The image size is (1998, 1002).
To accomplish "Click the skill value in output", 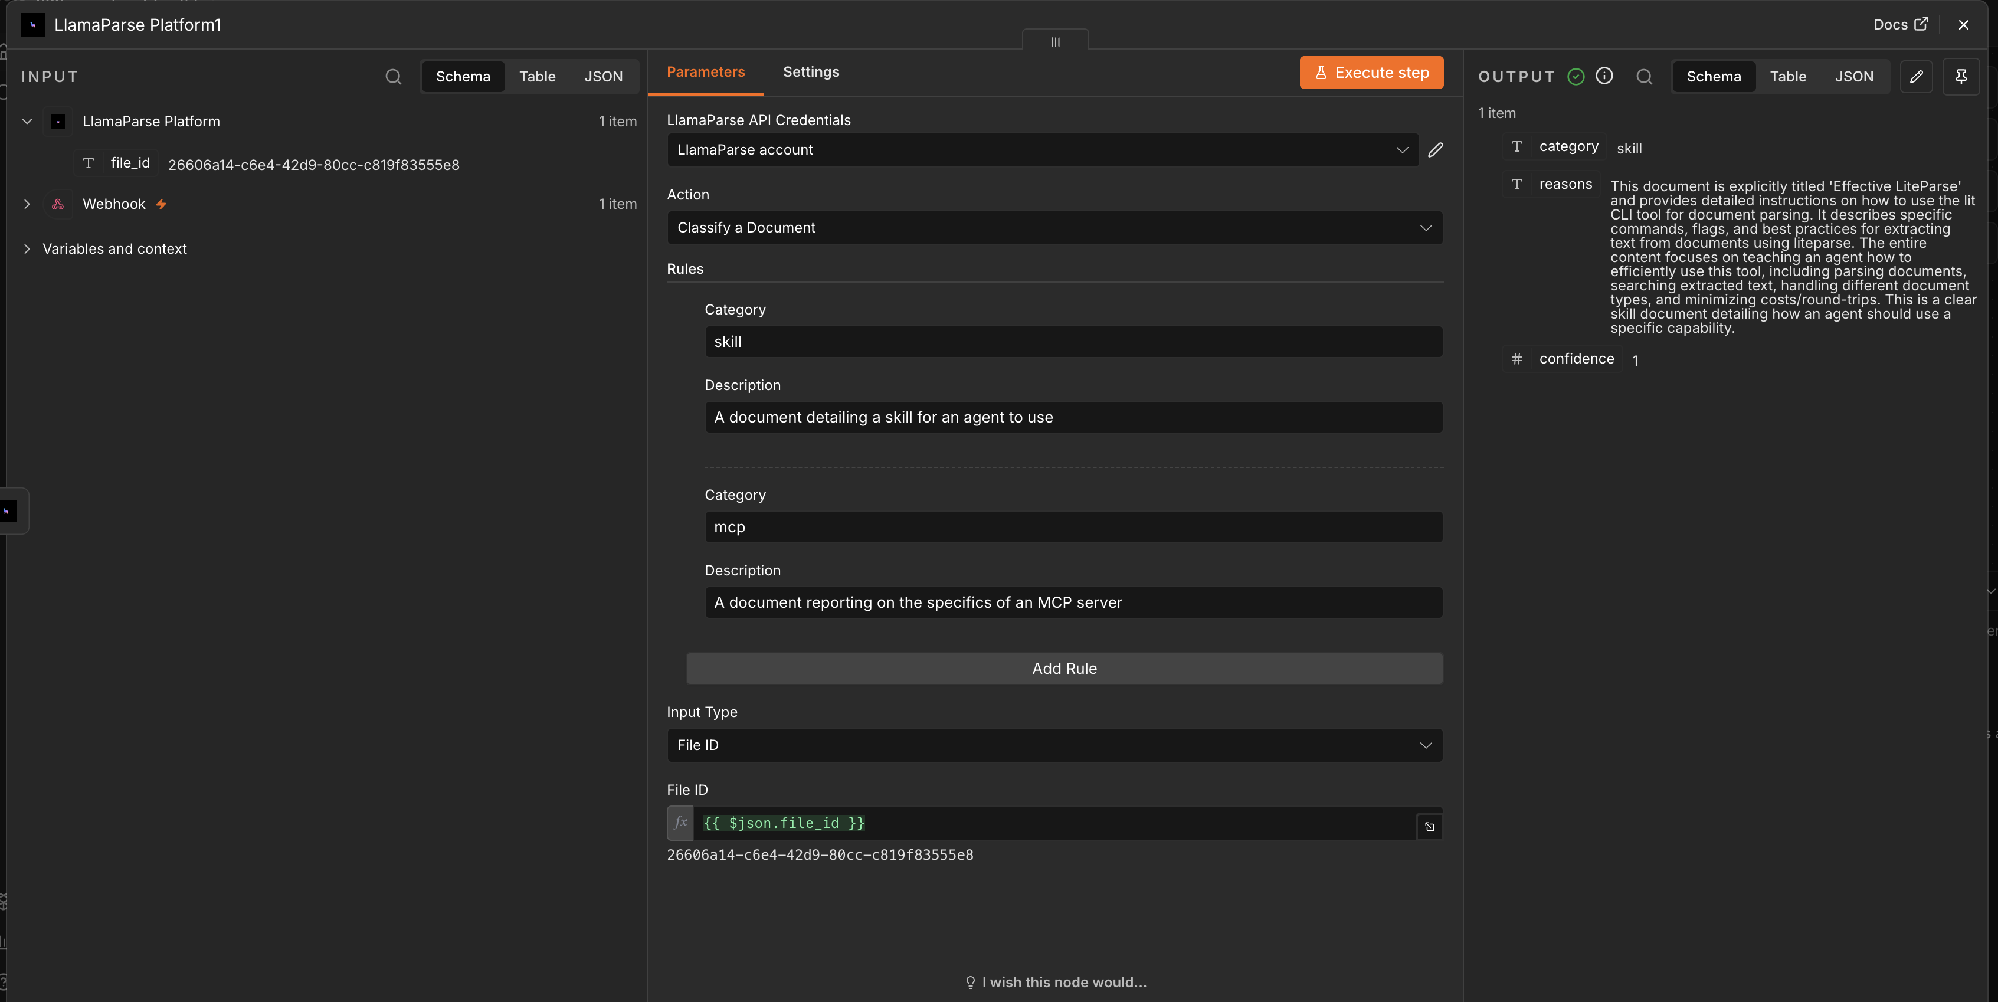I will (x=1629, y=149).
